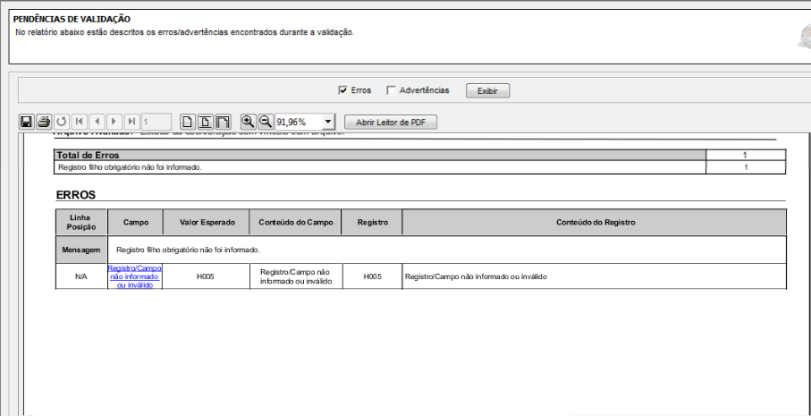Open the 91,96% zoom dropdown arrow
Viewport: 811px width, 416px height.
(328, 122)
